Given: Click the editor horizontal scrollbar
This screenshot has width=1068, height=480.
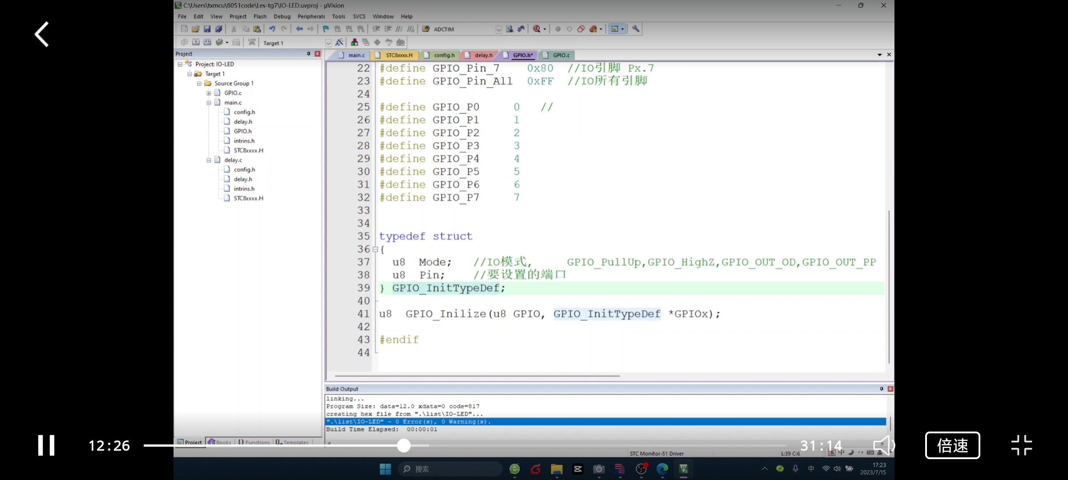Looking at the screenshot, I should click(477, 376).
